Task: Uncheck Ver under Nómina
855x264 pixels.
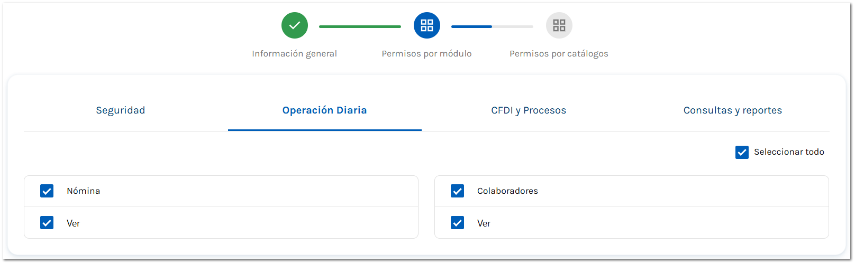Action: coord(47,223)
